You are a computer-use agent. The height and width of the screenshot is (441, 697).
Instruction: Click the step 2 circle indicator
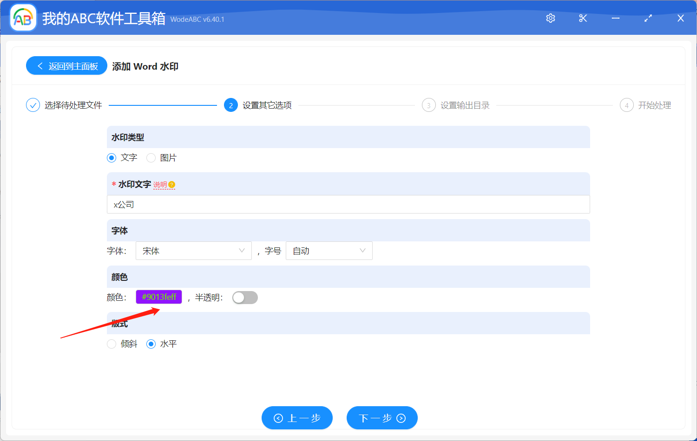point(231,105)
